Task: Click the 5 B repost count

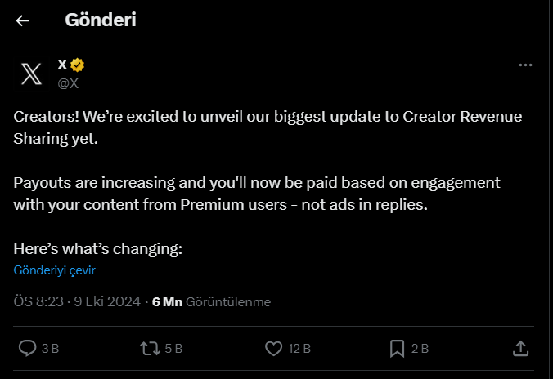Action: tap(173, 349)
